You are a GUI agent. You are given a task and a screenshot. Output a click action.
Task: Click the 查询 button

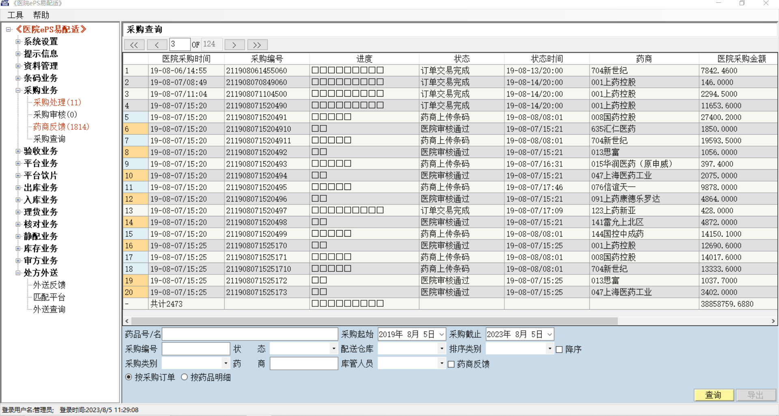pos(714,395)
